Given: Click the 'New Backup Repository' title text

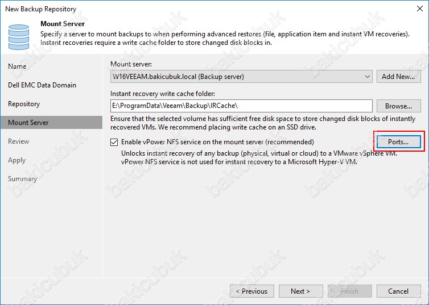Looking at the screenshot, I should coord(41,9).
